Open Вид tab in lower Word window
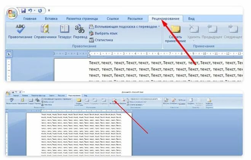Viewport: 251px width, 160px height. (x=86, y=95)
